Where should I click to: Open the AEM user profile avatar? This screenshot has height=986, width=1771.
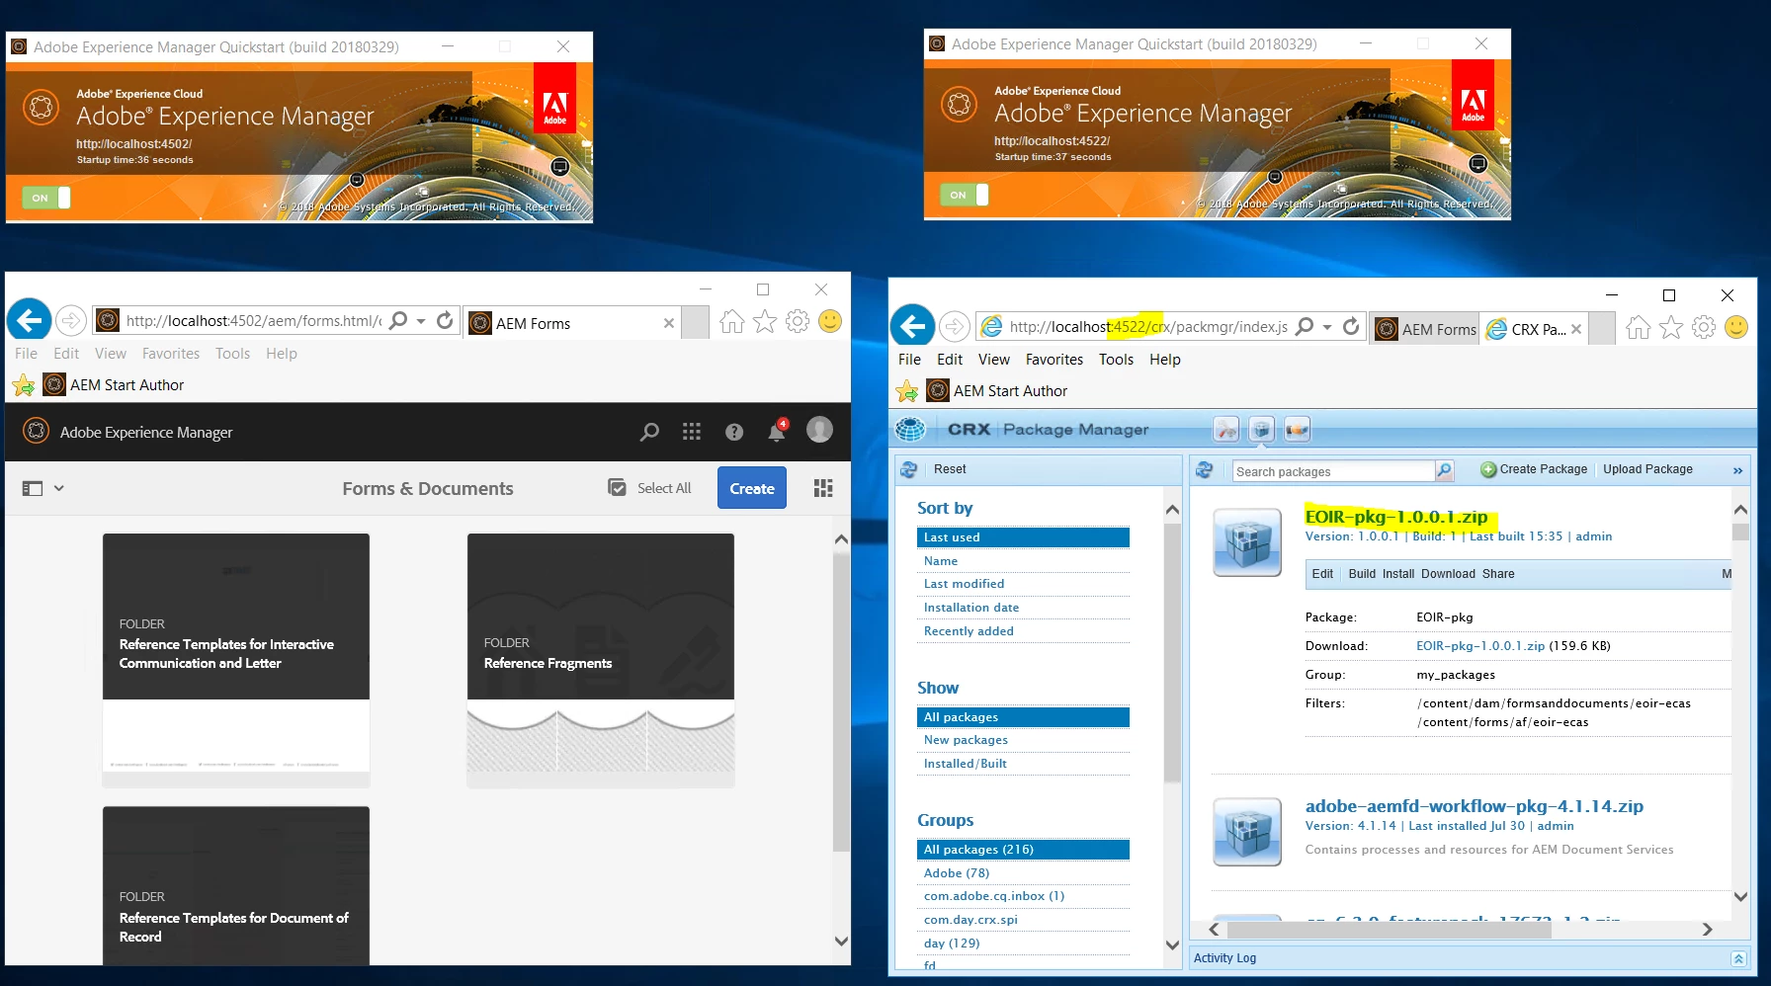click(819, 429)
